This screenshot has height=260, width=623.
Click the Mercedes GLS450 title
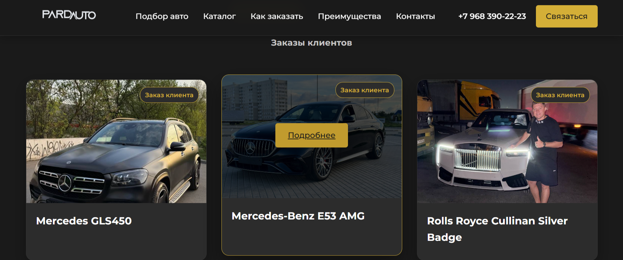(x=84, y=221)
